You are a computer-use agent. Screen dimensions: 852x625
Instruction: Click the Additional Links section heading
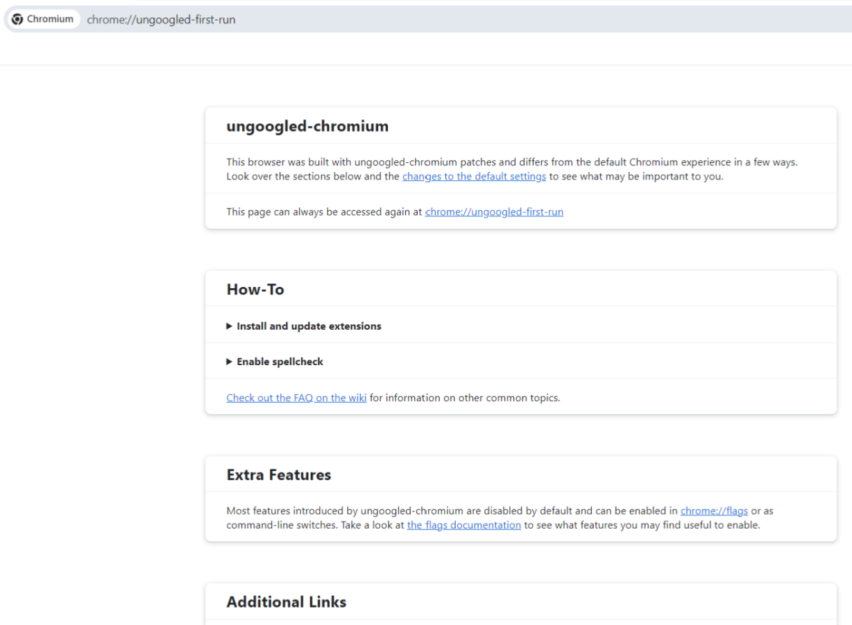[x=287, y=601]
